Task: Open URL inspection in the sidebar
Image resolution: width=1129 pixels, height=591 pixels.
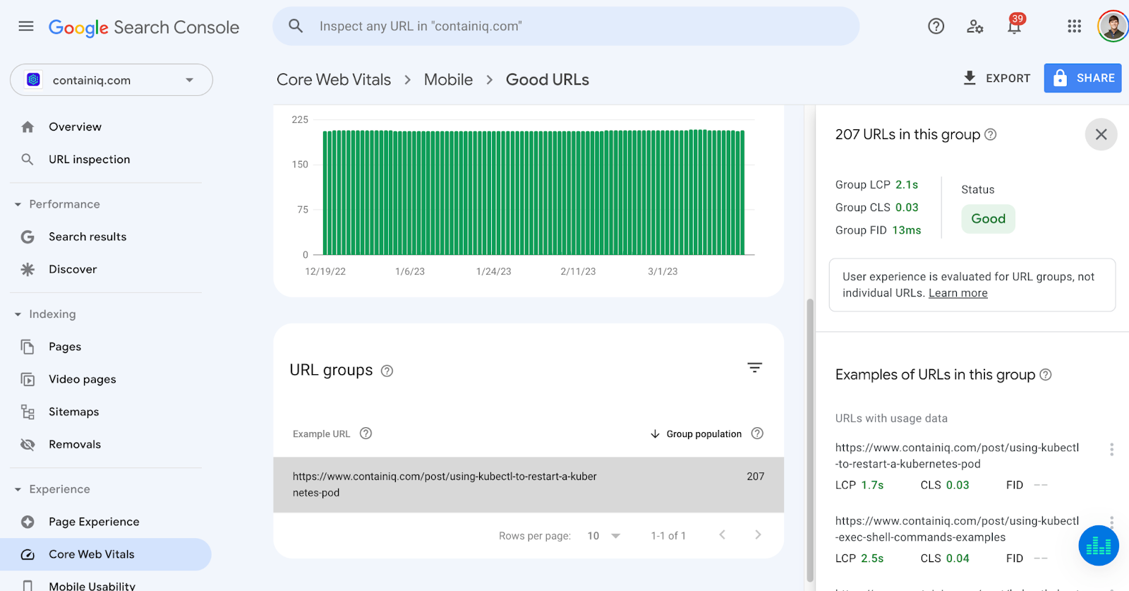Action: (x=90, y=160)
